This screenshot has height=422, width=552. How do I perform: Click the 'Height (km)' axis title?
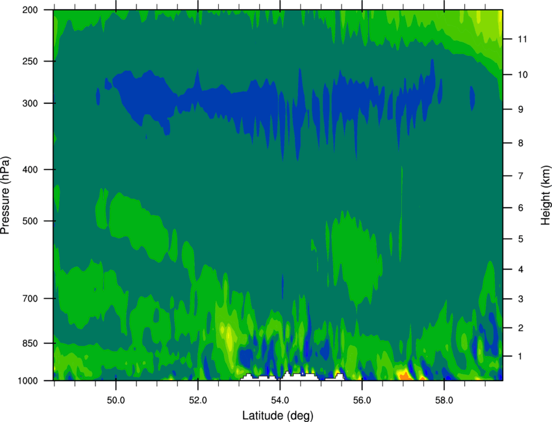(x=546, y=195)
